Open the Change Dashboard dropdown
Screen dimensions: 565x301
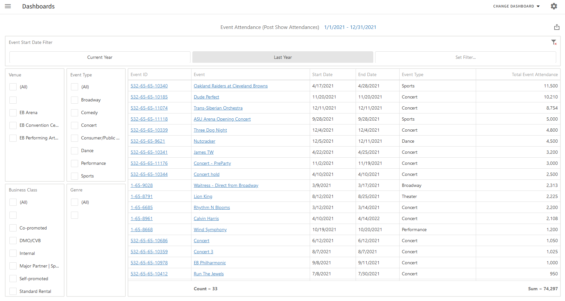[516, 6]
